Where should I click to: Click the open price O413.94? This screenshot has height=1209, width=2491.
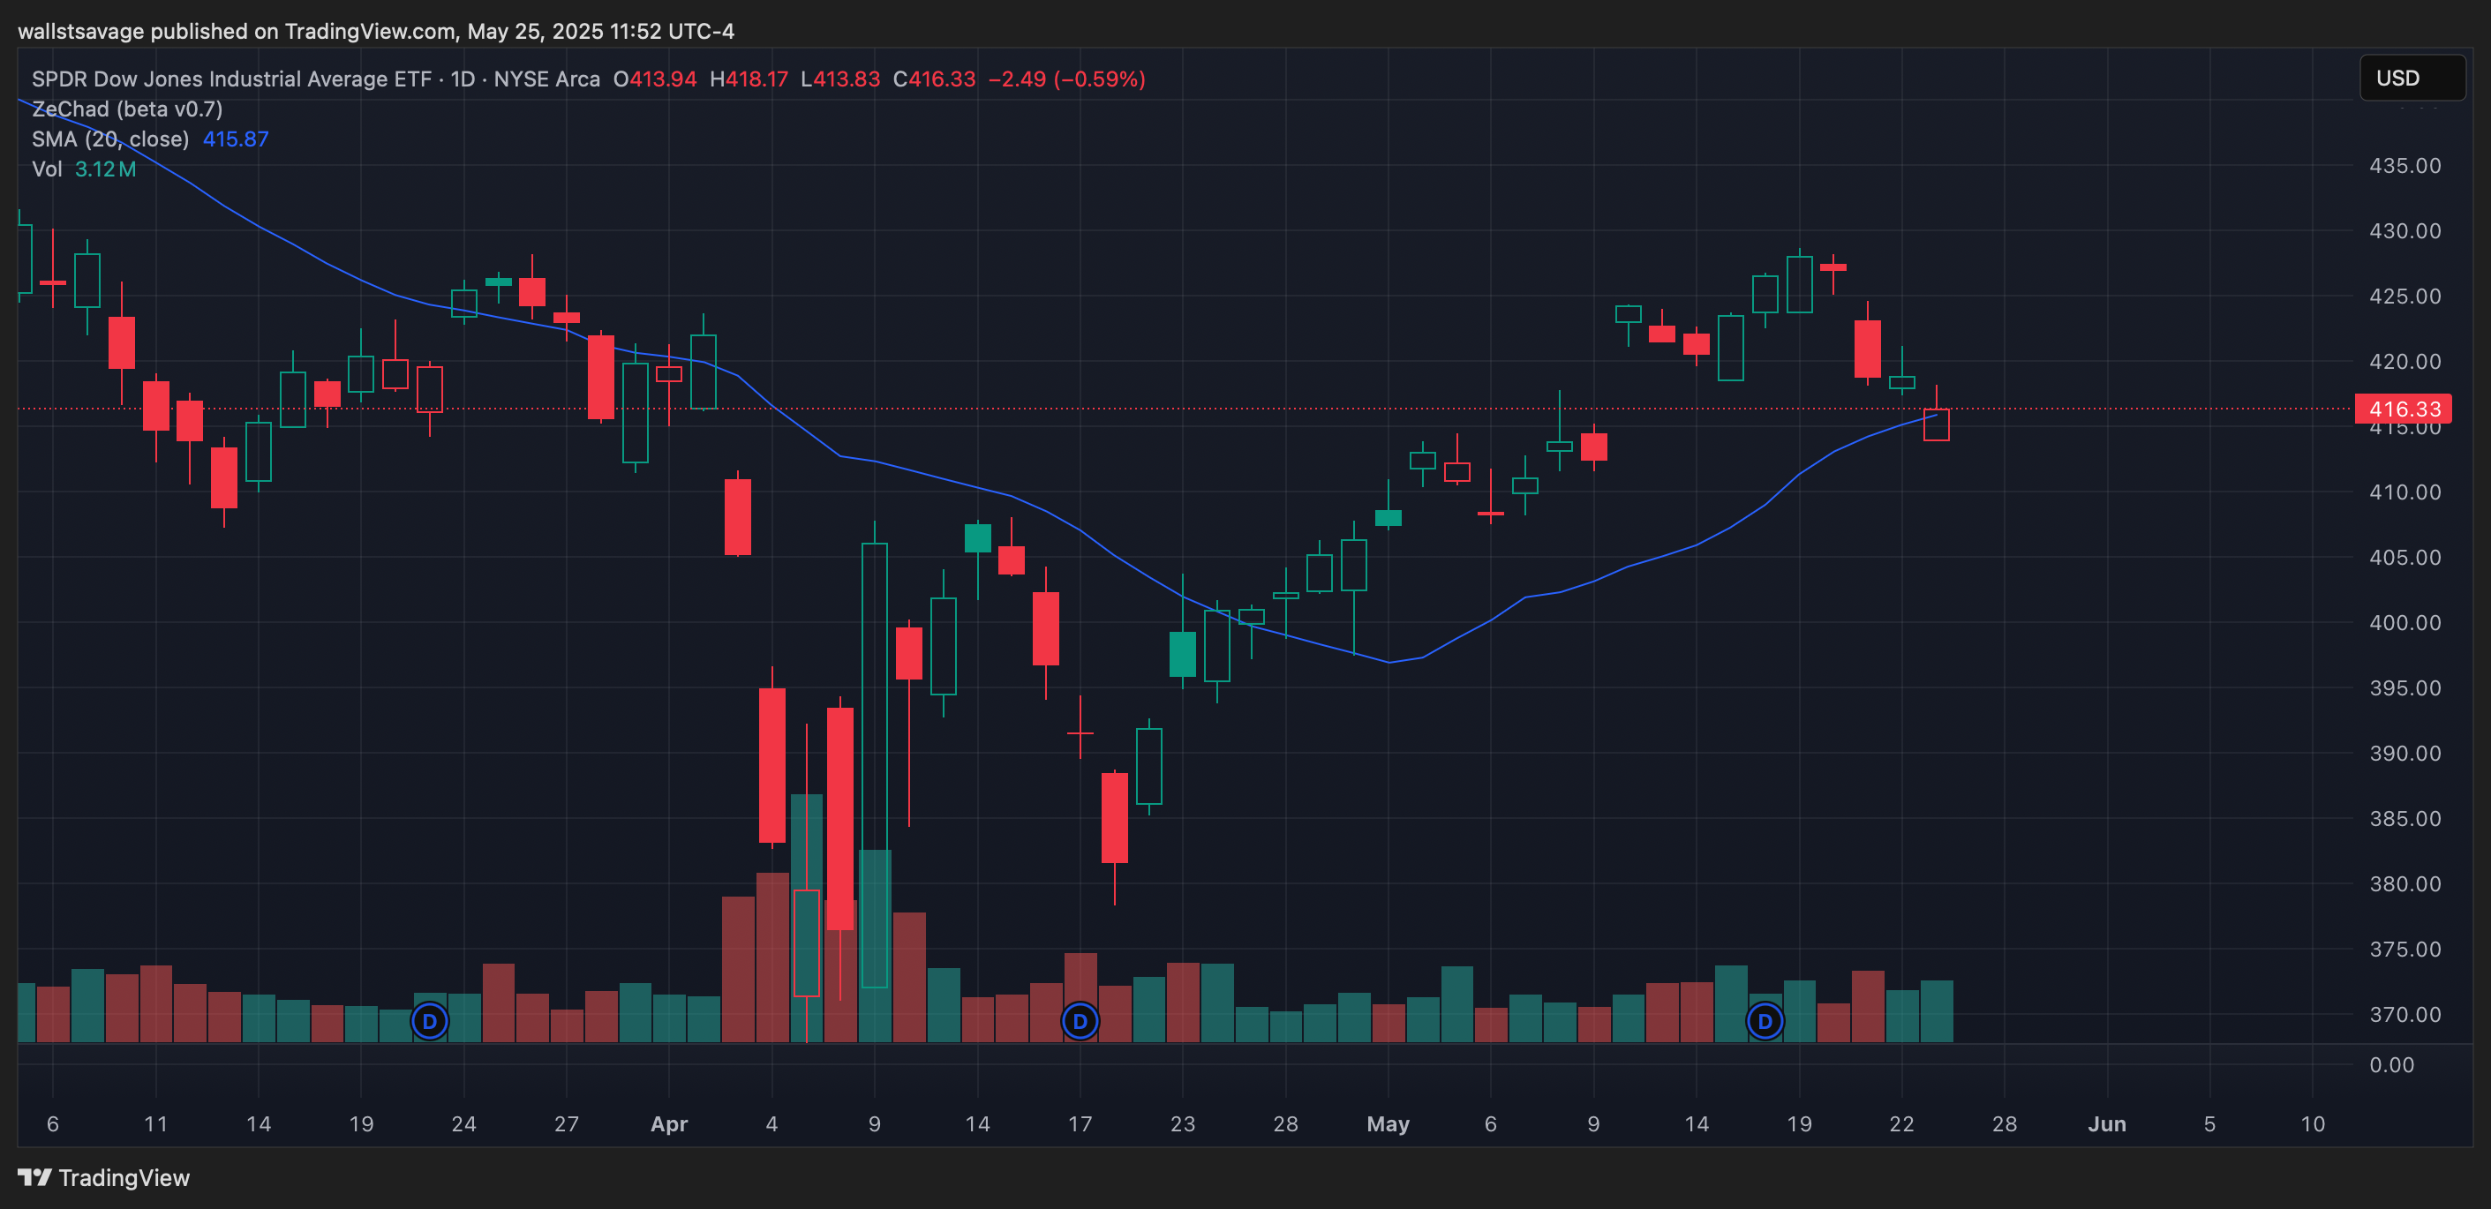coord(655,79)
